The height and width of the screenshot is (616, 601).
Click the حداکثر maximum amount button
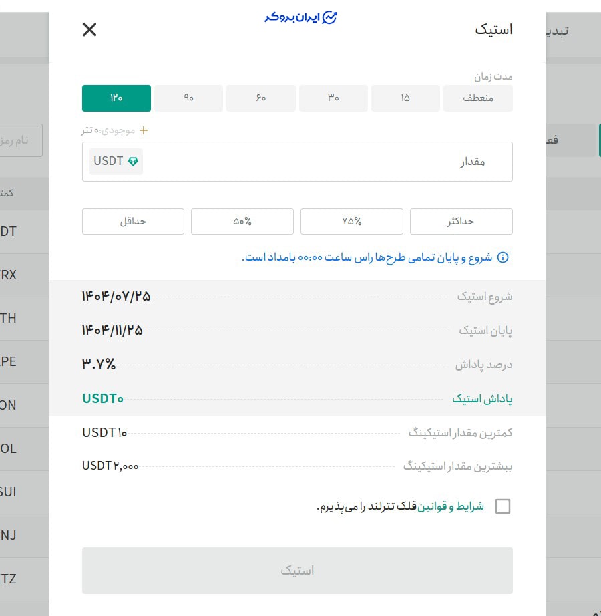tap(461, 221)
